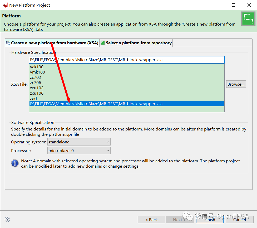Click the Finish button
257x228 pixels.
(x=210, y=220)
